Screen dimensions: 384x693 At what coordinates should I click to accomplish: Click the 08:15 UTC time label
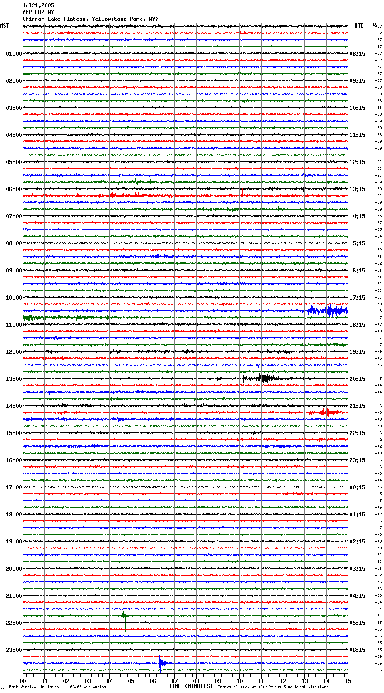point(357,54)
